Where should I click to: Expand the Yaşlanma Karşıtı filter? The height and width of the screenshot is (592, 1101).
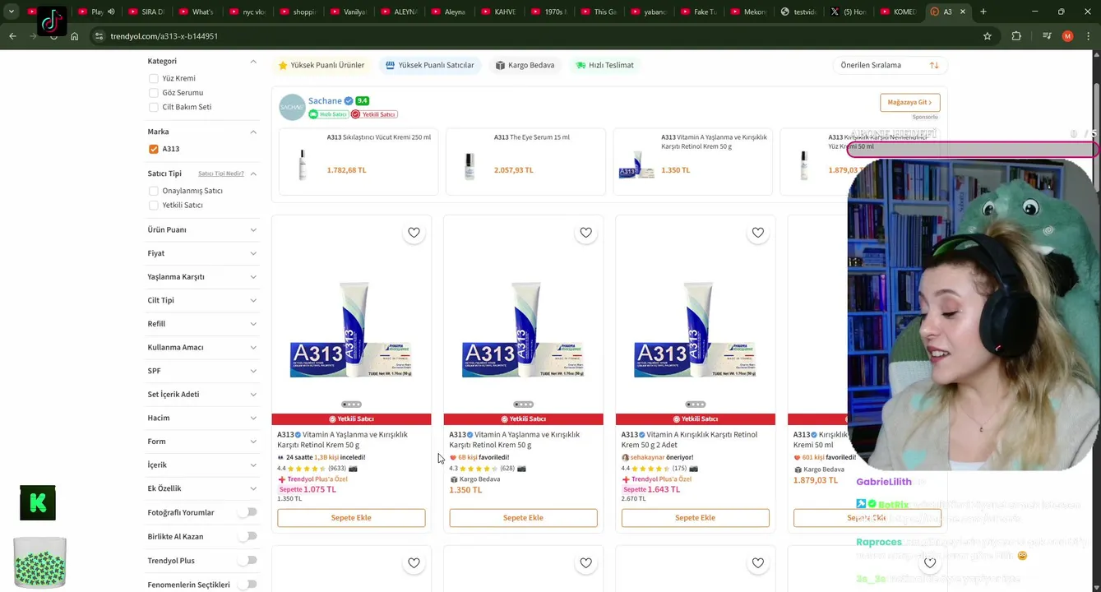pyautogui.click(x=202, y=276)
